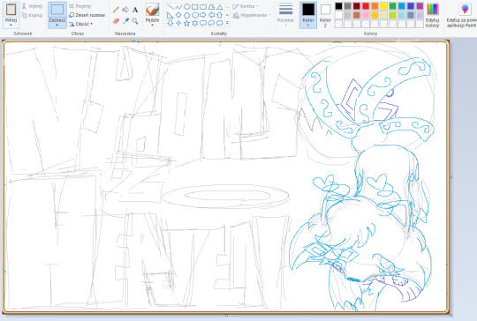The image size is (477, 321).
Task: Open Edytuj za pomocą aplikacji Paint 3D
Action: coord(462,15)
